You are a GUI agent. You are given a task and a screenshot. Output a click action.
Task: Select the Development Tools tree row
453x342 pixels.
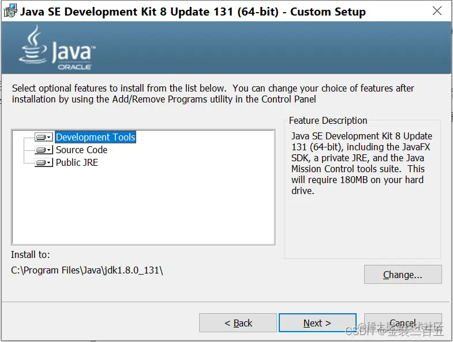95,137
